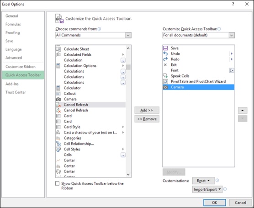The width and height of the screenshot is (254, 208).
Task: Click the Exit X icon in toolbar list
Action: 165,65
